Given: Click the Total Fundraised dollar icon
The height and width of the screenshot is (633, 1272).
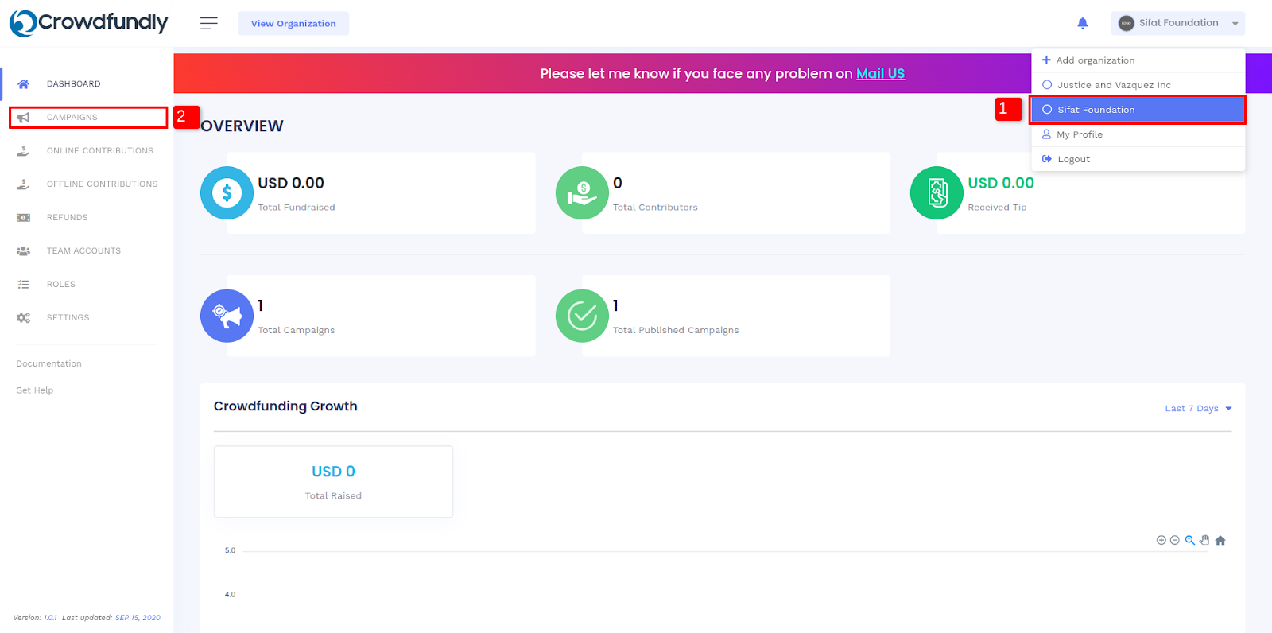Looking at the screenshot, I should pos(227,193).
